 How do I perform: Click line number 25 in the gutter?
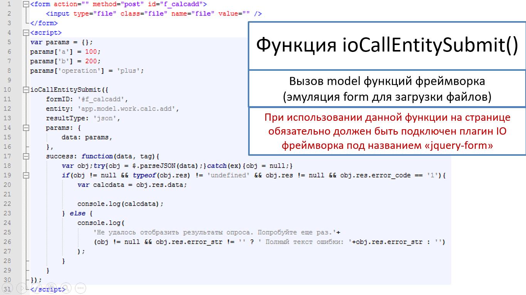(x=7, y=232)
